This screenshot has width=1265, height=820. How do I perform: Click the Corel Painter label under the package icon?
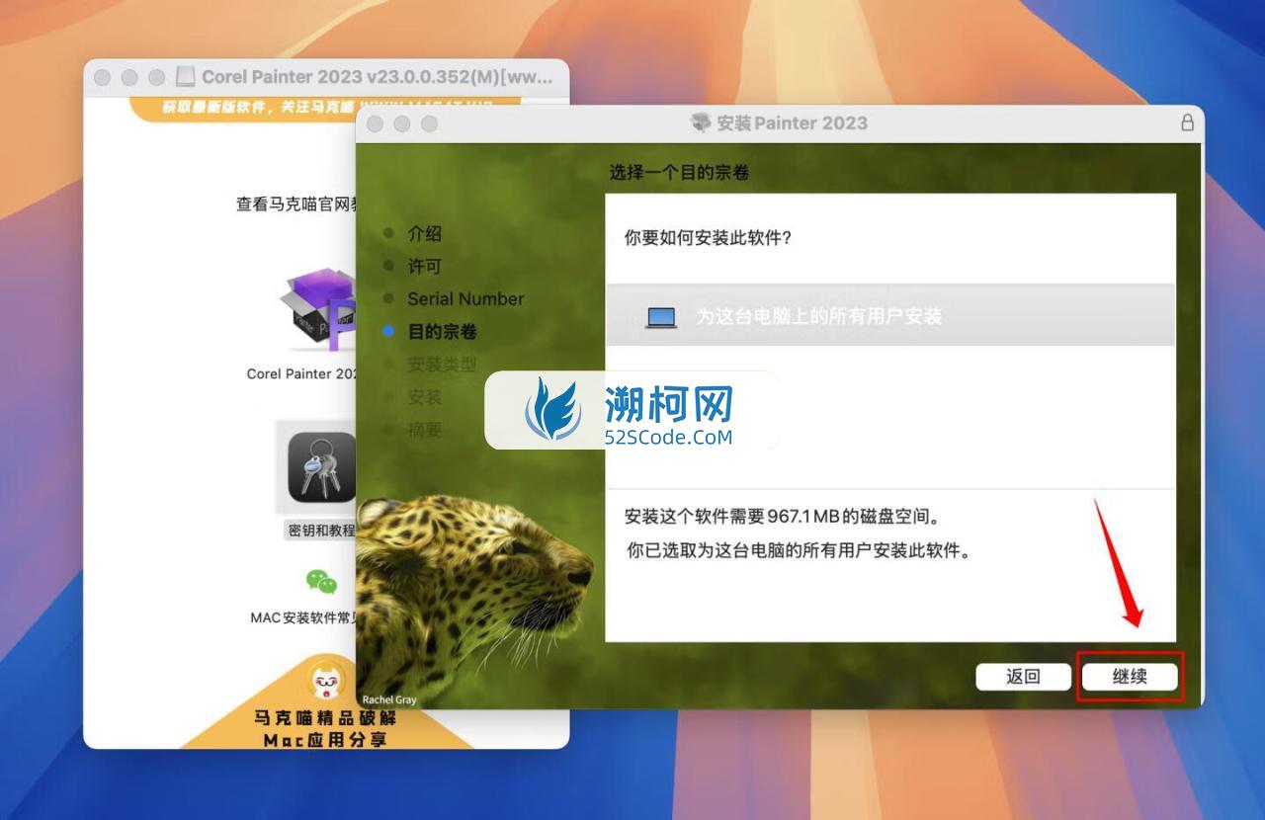coord(301,373)
